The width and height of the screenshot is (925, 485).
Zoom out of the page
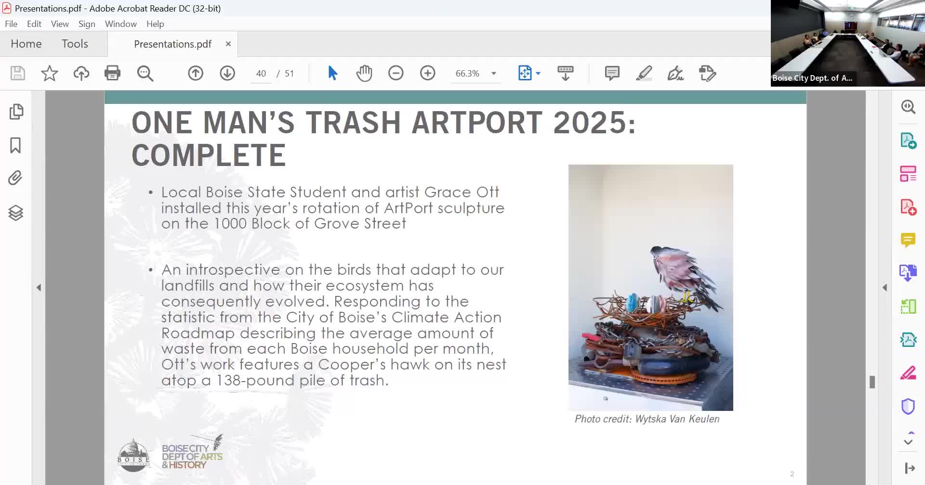(x=396, y=73)
